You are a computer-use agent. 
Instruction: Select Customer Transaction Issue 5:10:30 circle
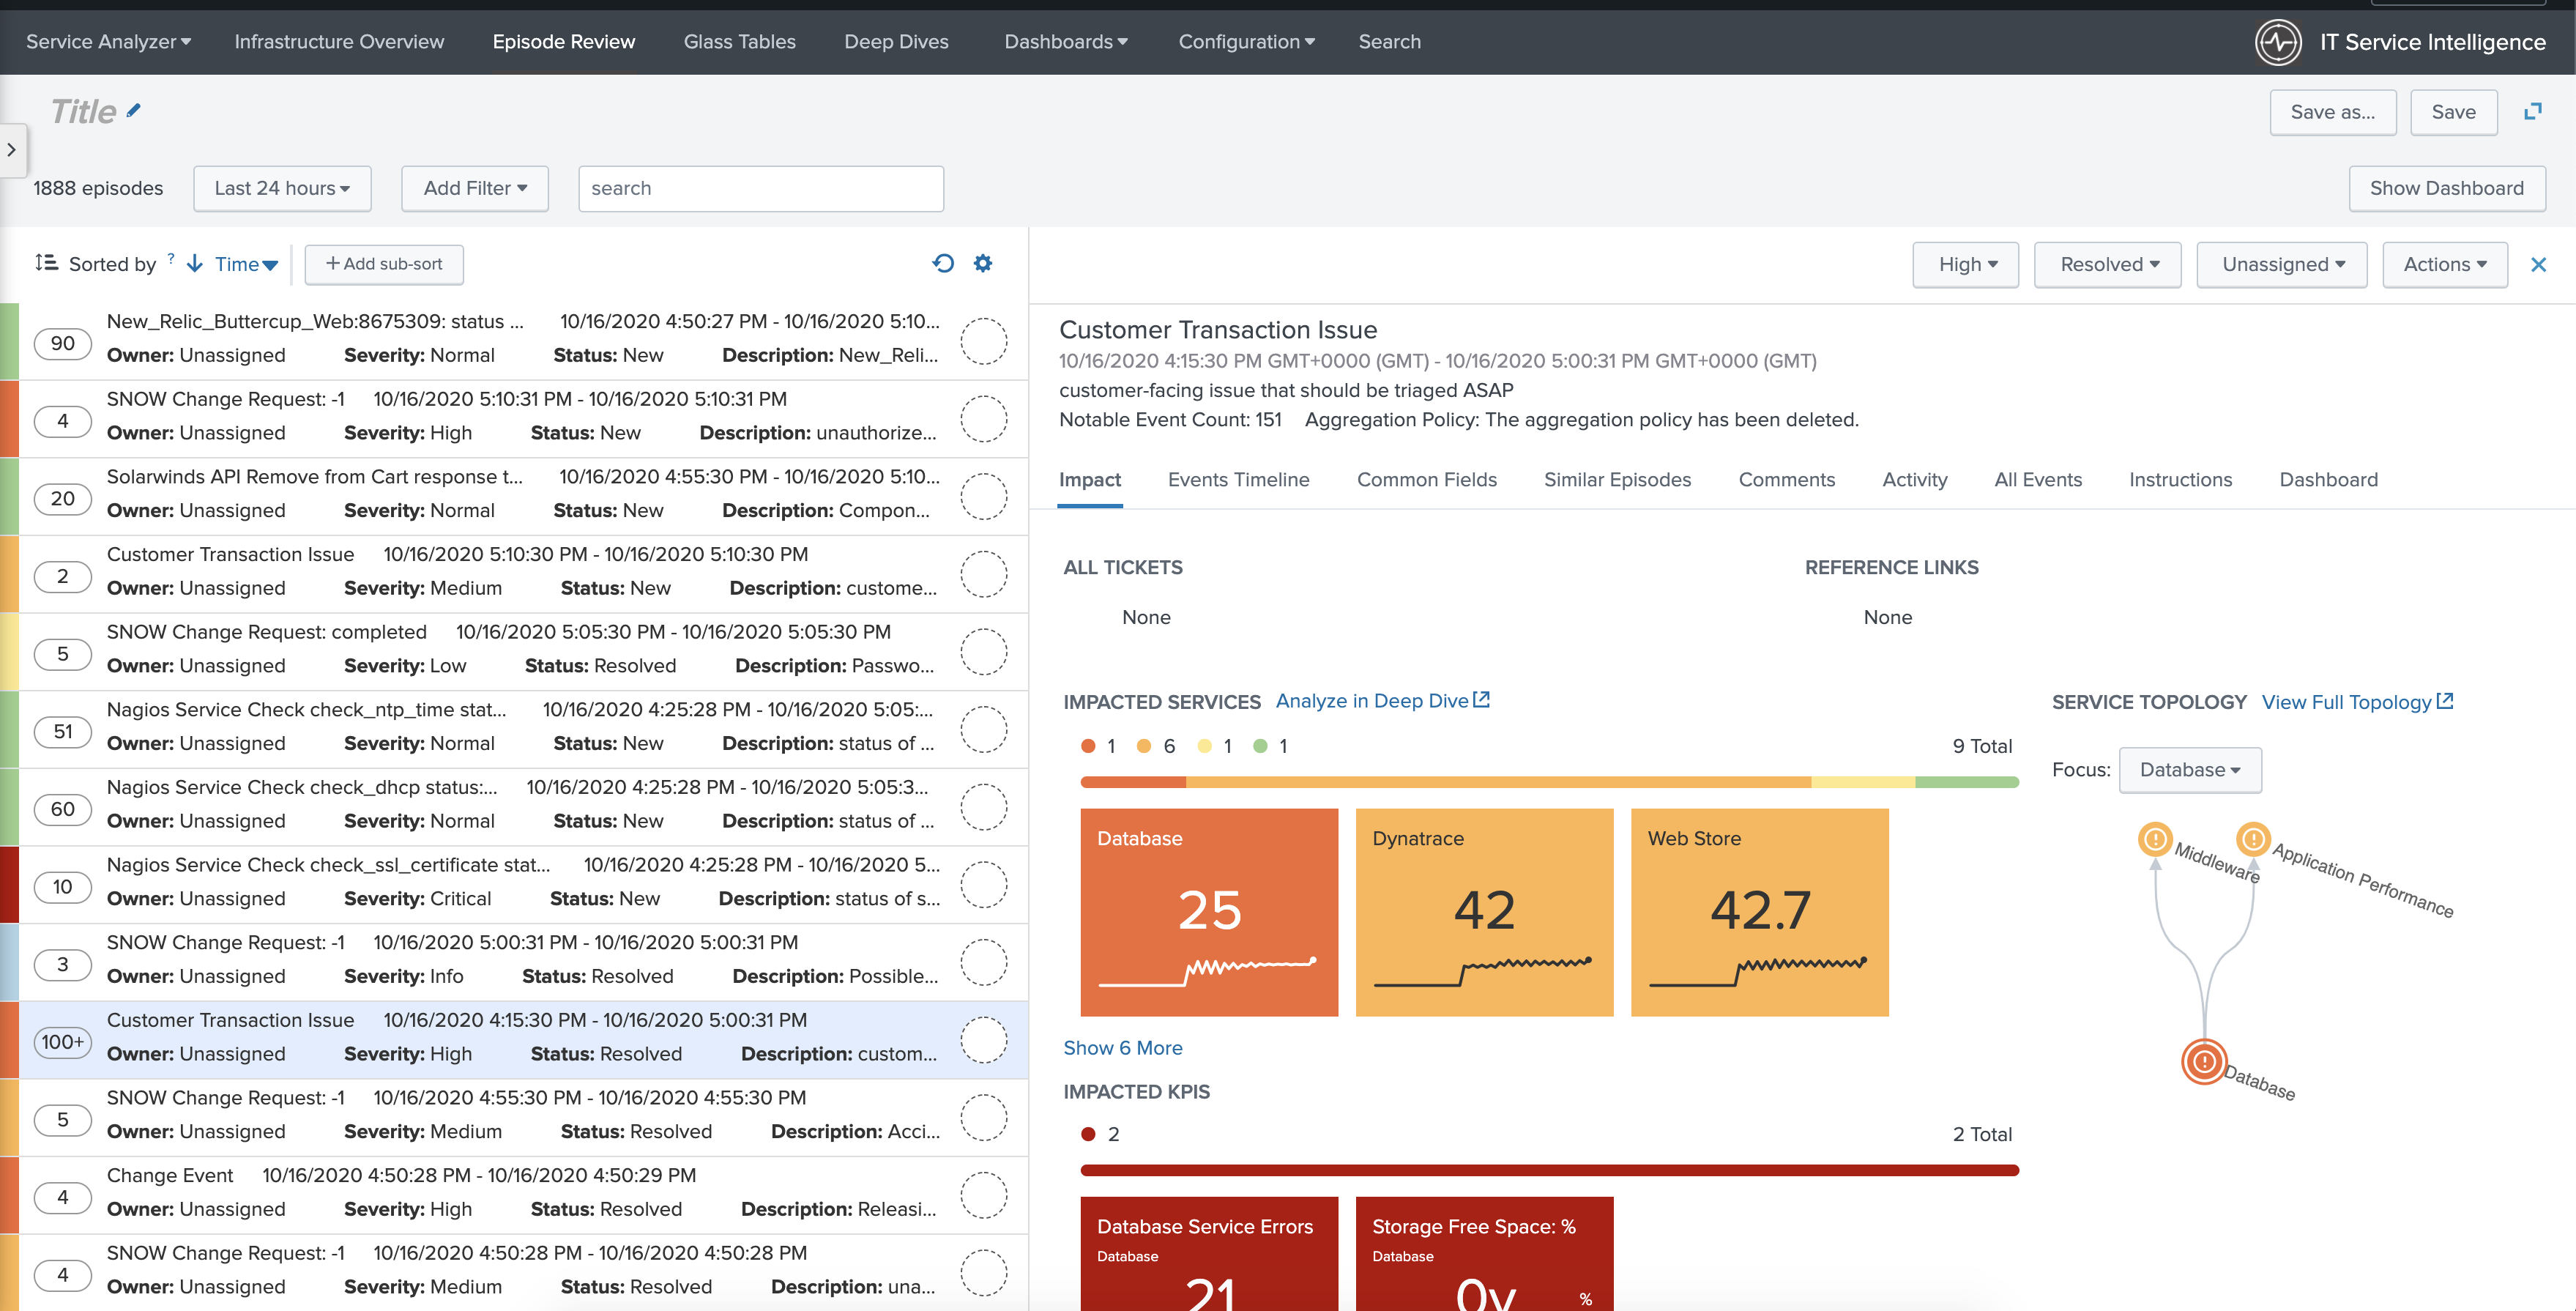[983, 575]
